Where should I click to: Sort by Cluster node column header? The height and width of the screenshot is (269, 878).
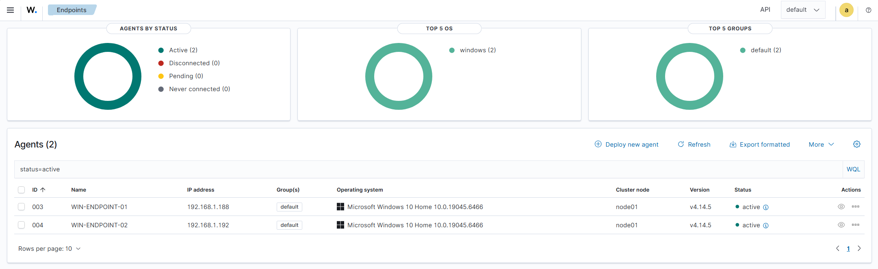click(x=633, y=190)
